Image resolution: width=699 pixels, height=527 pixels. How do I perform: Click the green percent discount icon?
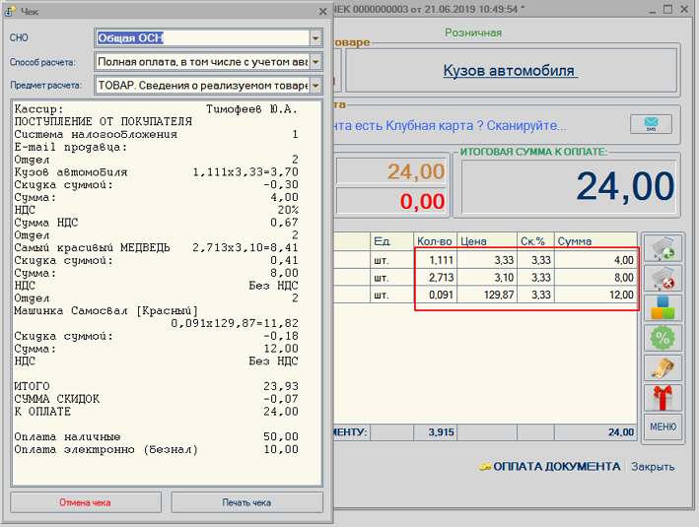tap(663, 338)
